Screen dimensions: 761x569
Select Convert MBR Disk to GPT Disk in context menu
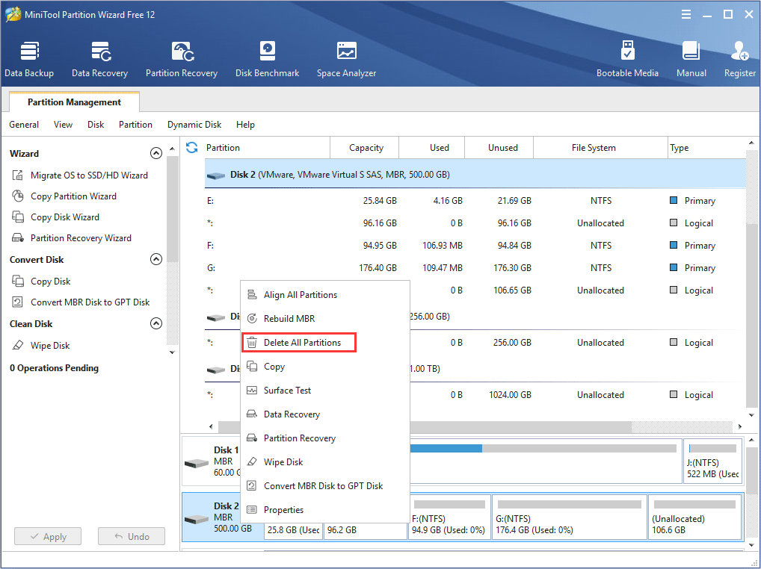(x=325, y=485)
